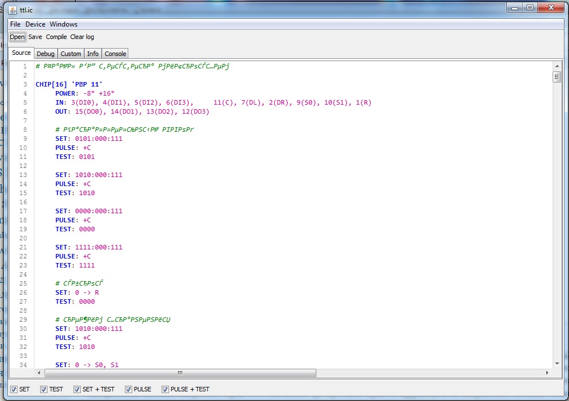This screenshot has height=401, width=569.
Task: Switch to the Console tab
Action: point(115,54)
